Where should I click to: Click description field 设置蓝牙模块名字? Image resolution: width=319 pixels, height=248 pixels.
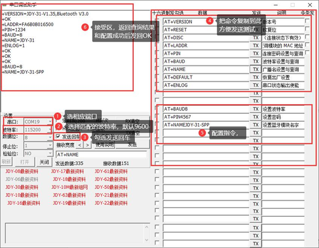(x=283, y=125)
